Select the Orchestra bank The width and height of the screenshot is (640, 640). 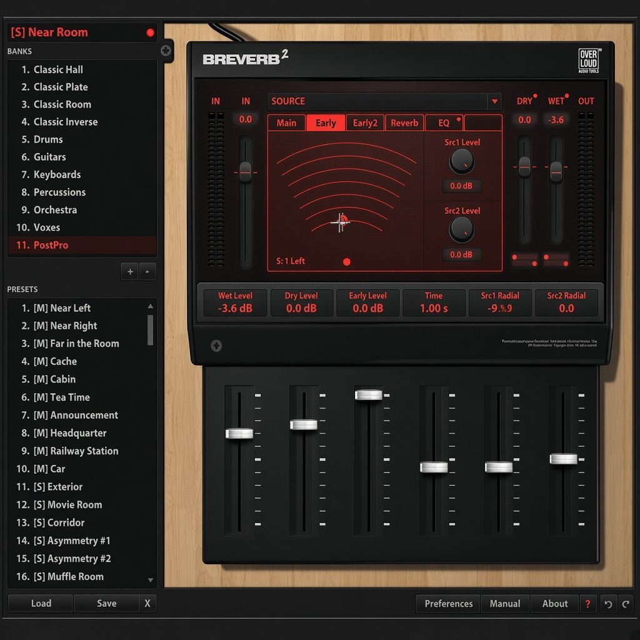point(82,210)
